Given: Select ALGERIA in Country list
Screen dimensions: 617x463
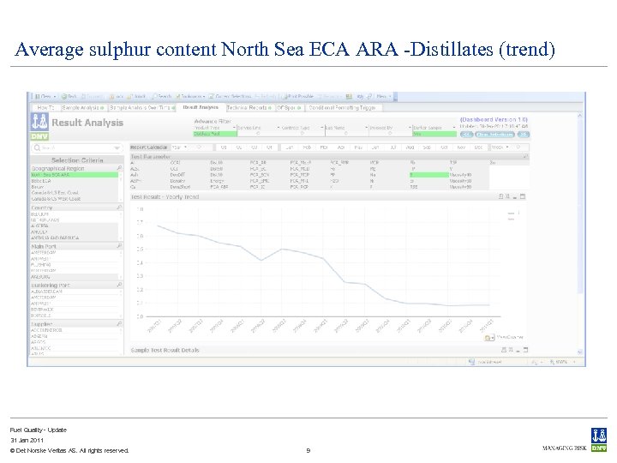Looking at the screenshot, I should pos(75,226).
